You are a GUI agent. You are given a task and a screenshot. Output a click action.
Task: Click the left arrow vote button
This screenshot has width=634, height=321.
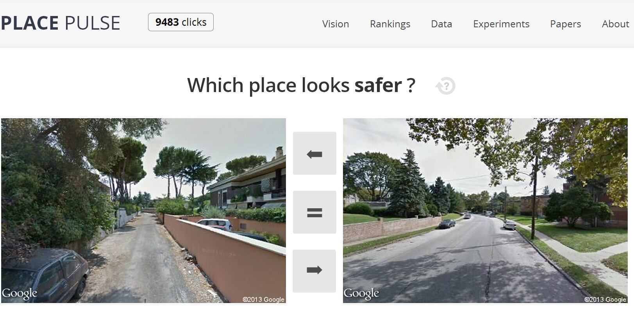coord(314,153)
